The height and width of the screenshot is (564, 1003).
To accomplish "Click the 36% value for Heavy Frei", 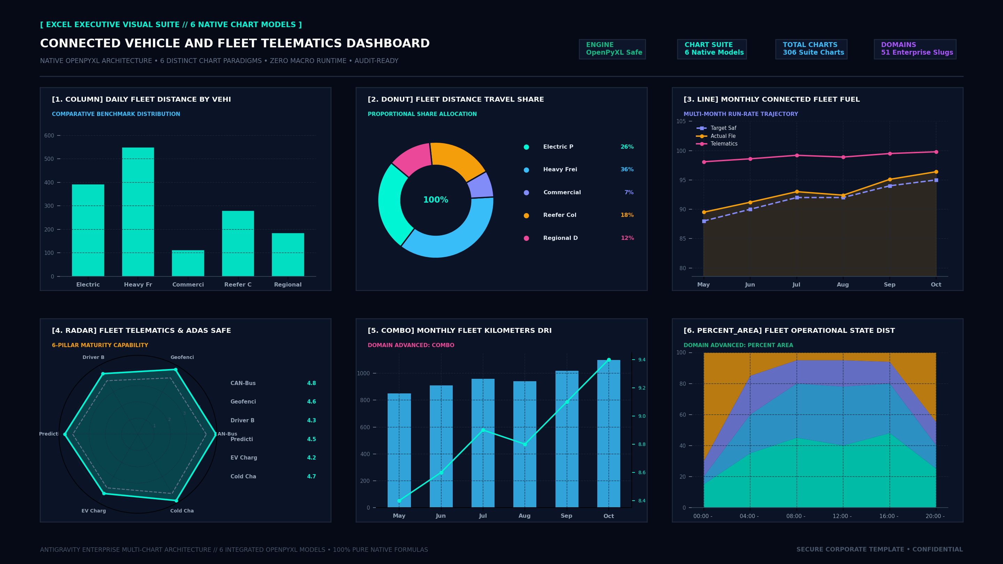I will (627, 170).
